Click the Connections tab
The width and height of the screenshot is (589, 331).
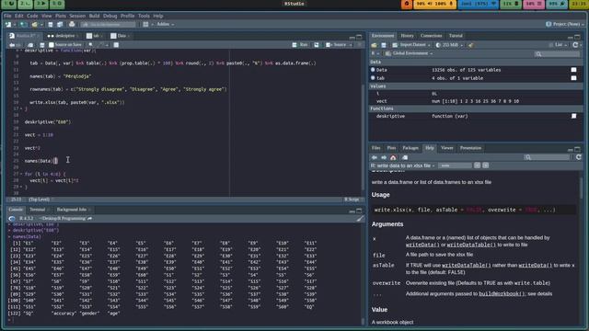click(432, 36)
